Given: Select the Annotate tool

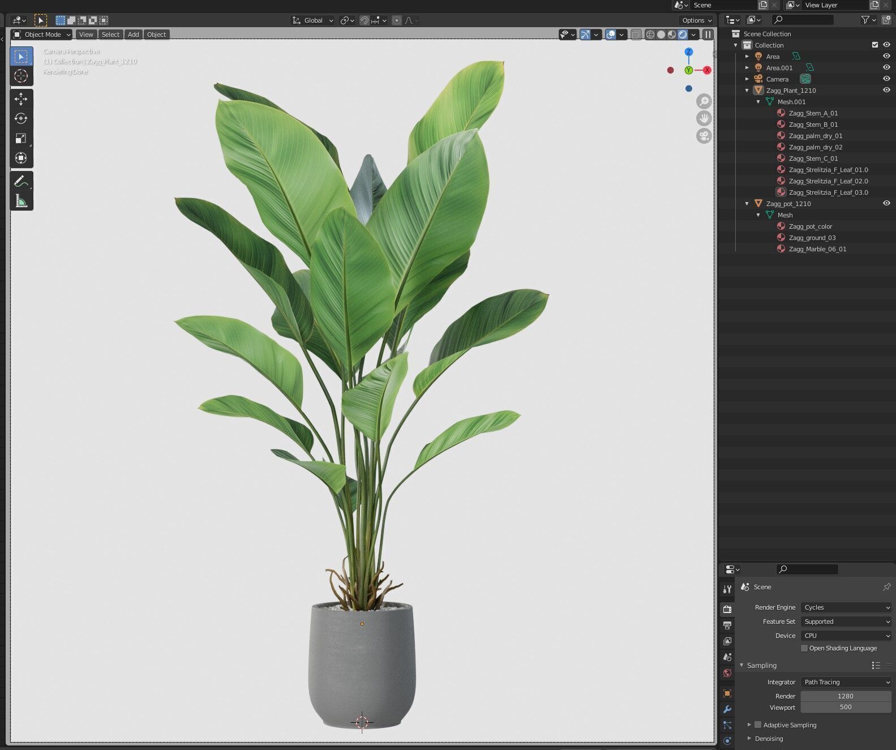Looking at the screenshot, I should (x=21, y=182).
